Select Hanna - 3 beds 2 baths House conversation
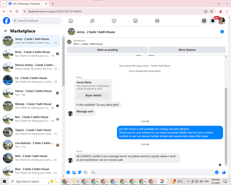231x185 pixels. [x=31, y=93]
